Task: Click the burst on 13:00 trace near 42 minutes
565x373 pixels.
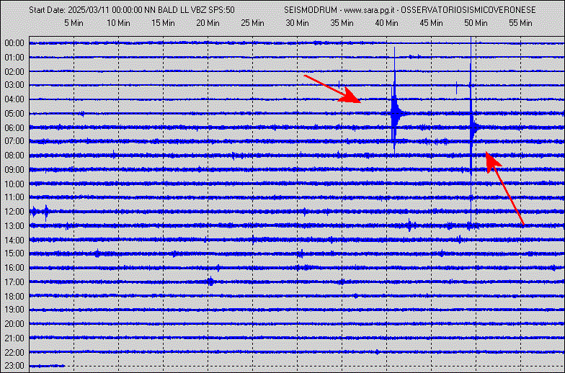Action: tap(409, 226)
